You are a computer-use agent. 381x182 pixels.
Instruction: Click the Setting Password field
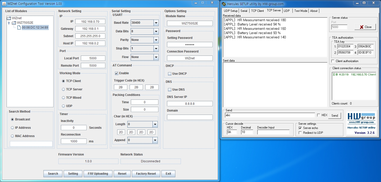click(190, 45)
